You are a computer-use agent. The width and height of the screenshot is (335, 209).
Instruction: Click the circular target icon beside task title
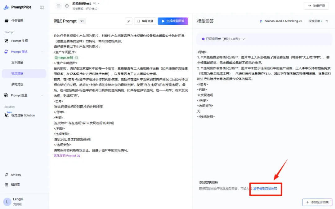tap(67, 6)
